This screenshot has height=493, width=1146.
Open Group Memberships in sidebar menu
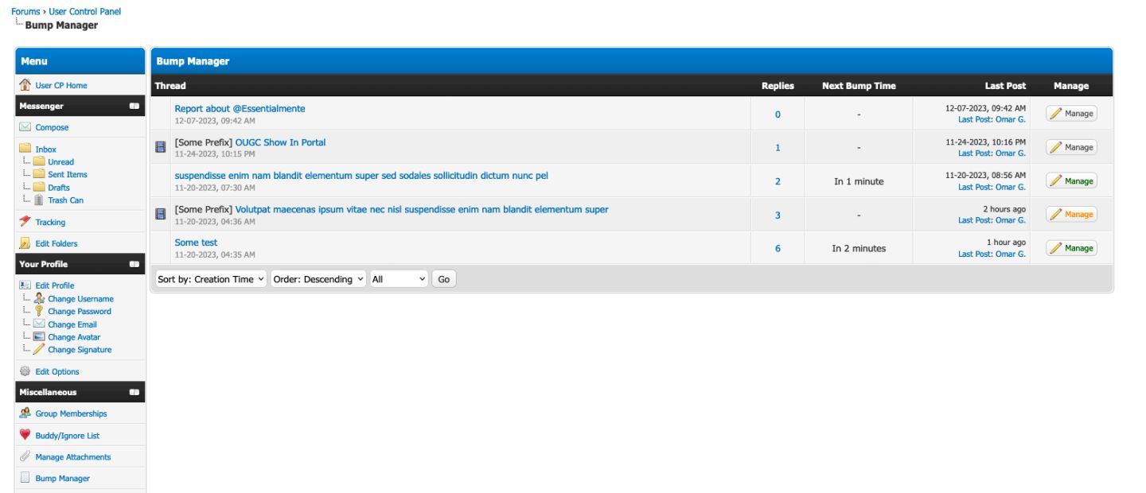click(x=71, y=413)
